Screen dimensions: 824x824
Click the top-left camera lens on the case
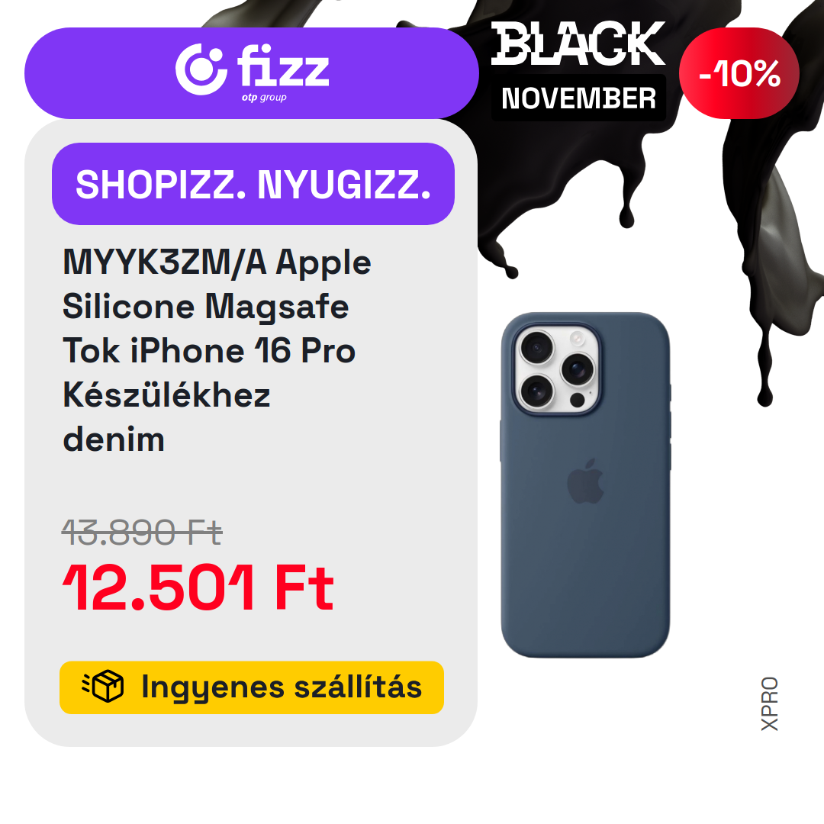[x=536, y=347]
